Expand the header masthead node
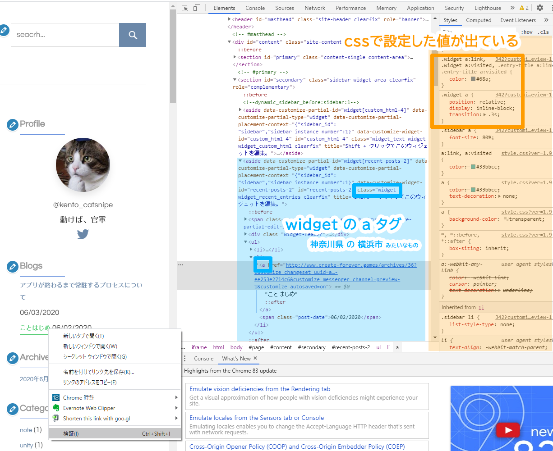 [x=230, y=19]
